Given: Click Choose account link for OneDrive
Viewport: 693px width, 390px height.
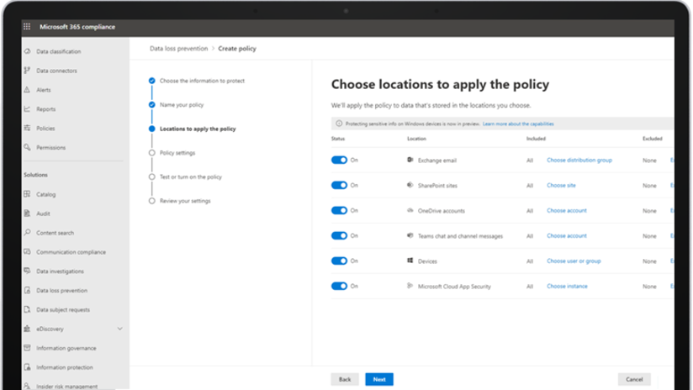Looking at the screenshot, I should pyautogui.click(x=567, y=210).
